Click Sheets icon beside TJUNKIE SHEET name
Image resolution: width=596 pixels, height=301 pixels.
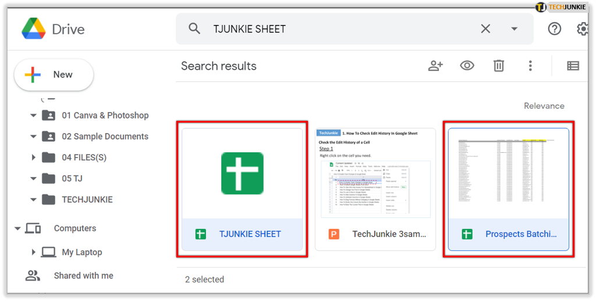click(201, 234)
